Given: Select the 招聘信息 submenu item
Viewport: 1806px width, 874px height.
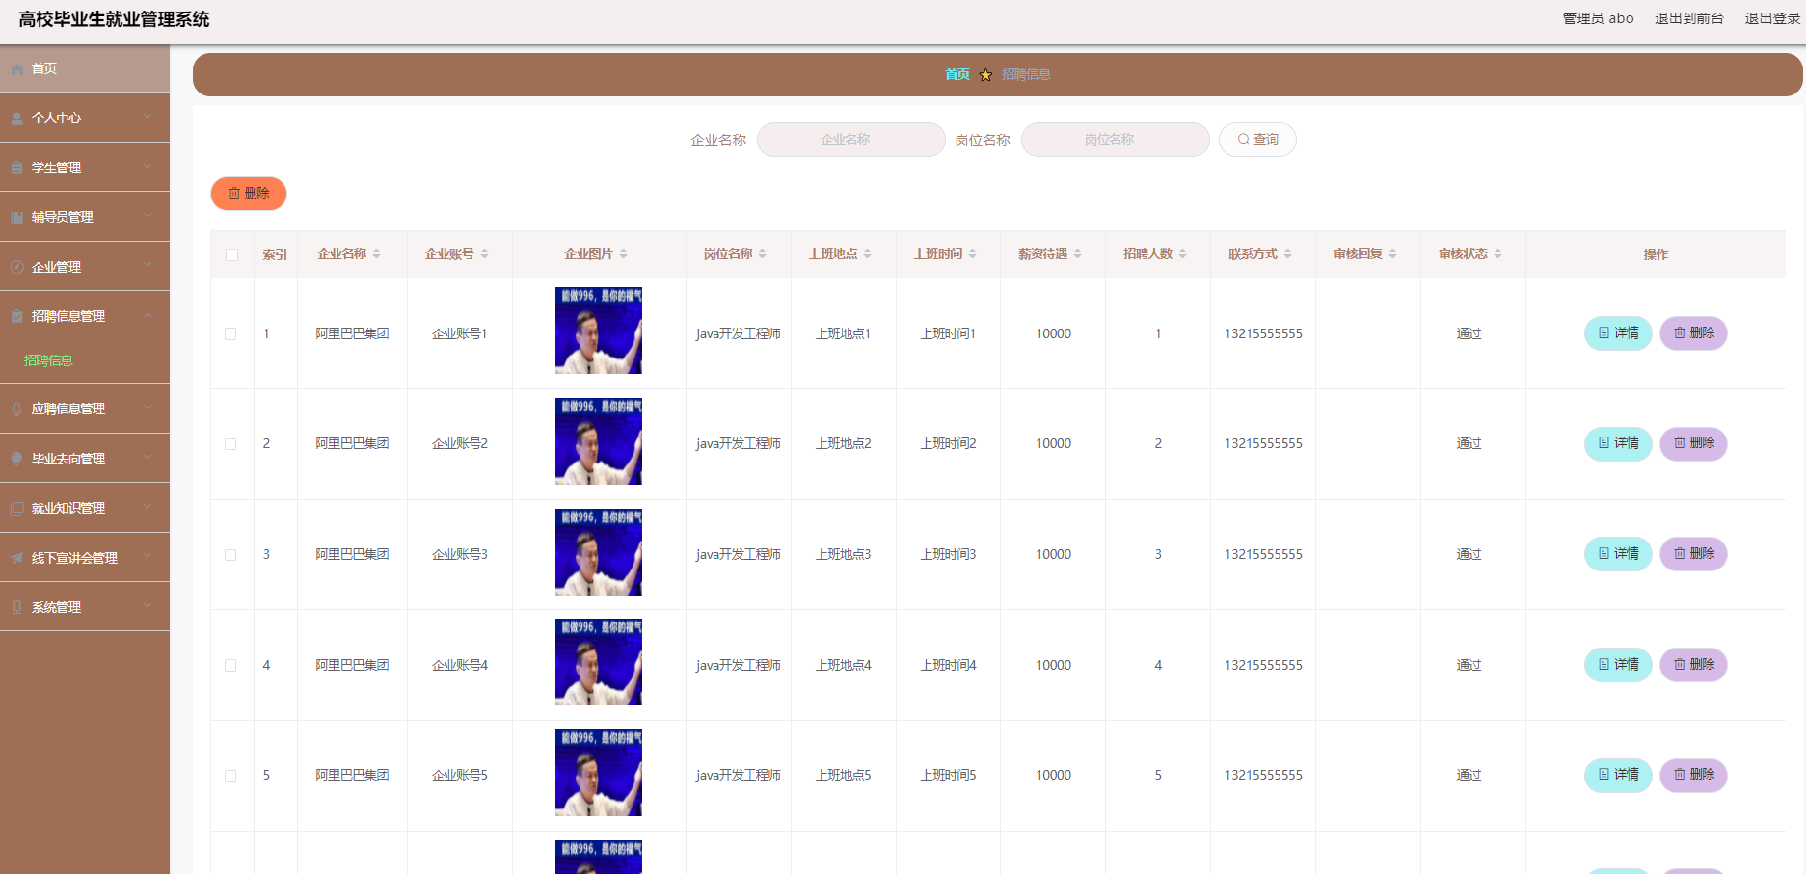Looking at the screenshot, I should (x=48, y=361).
